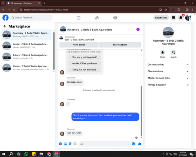
Task: Open WhatsApp from the taskbar
Action: (26, 154)
